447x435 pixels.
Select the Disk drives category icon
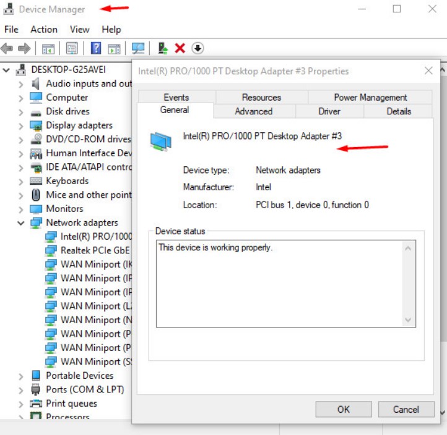pyautogui.click(x=36, y=113)
